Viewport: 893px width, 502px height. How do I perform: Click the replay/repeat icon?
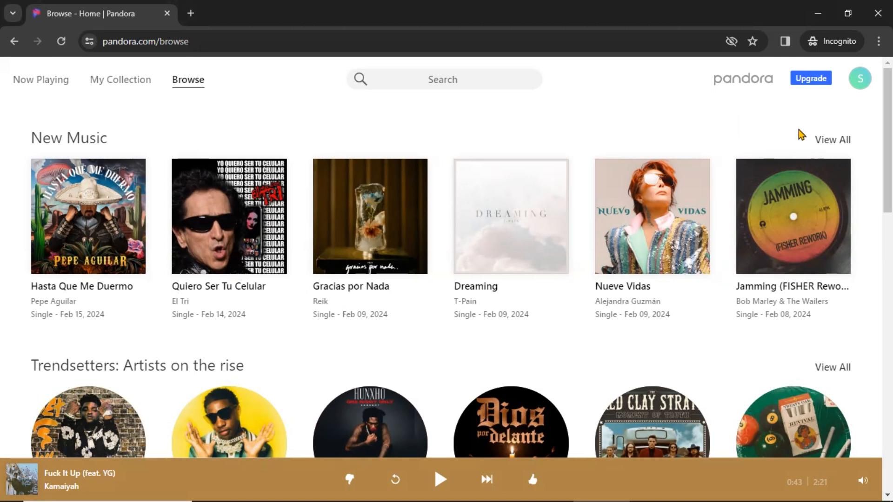pyautogui.click(x=396, y=480)
